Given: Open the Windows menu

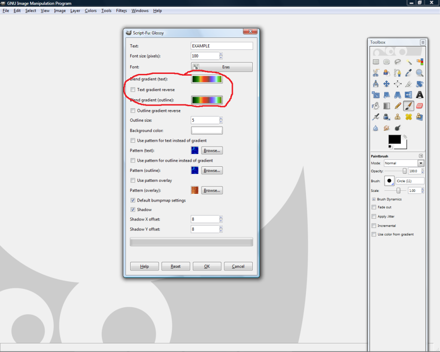Looking at the screenshot, I should click(140, 11).
